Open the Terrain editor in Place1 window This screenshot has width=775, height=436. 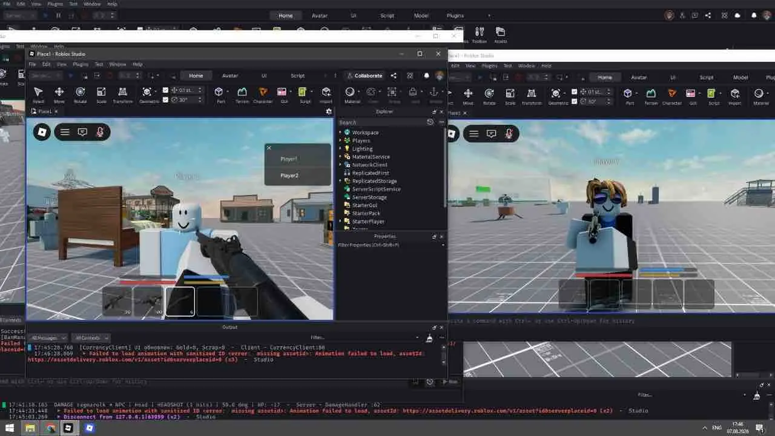tap(242, 94)
